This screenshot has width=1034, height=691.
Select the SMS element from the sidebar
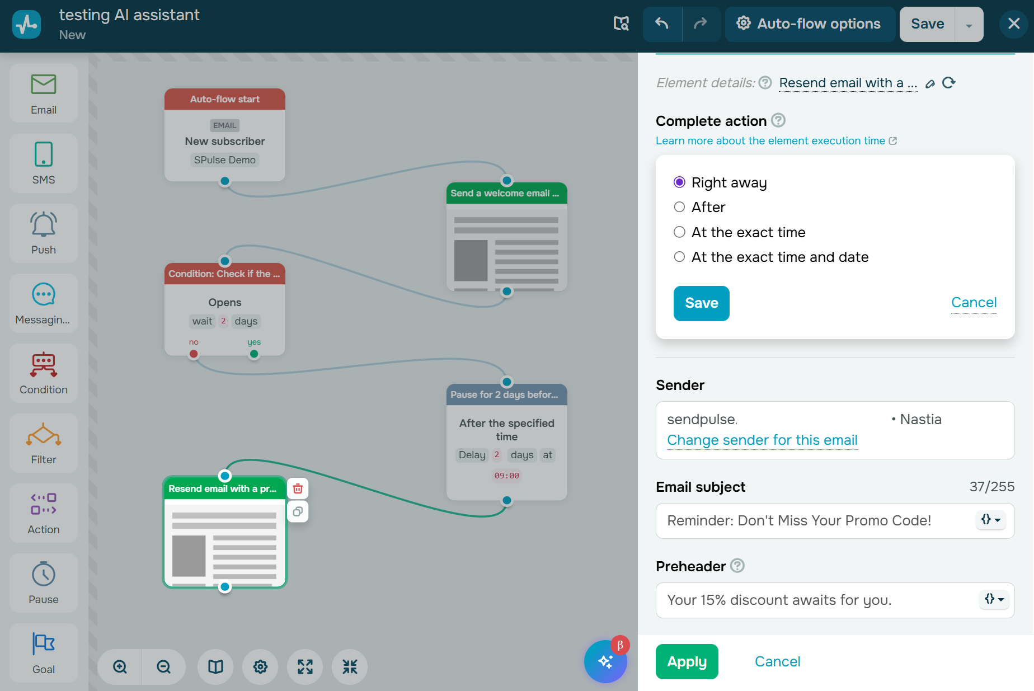pyautogui.click(x=43, y=163)
